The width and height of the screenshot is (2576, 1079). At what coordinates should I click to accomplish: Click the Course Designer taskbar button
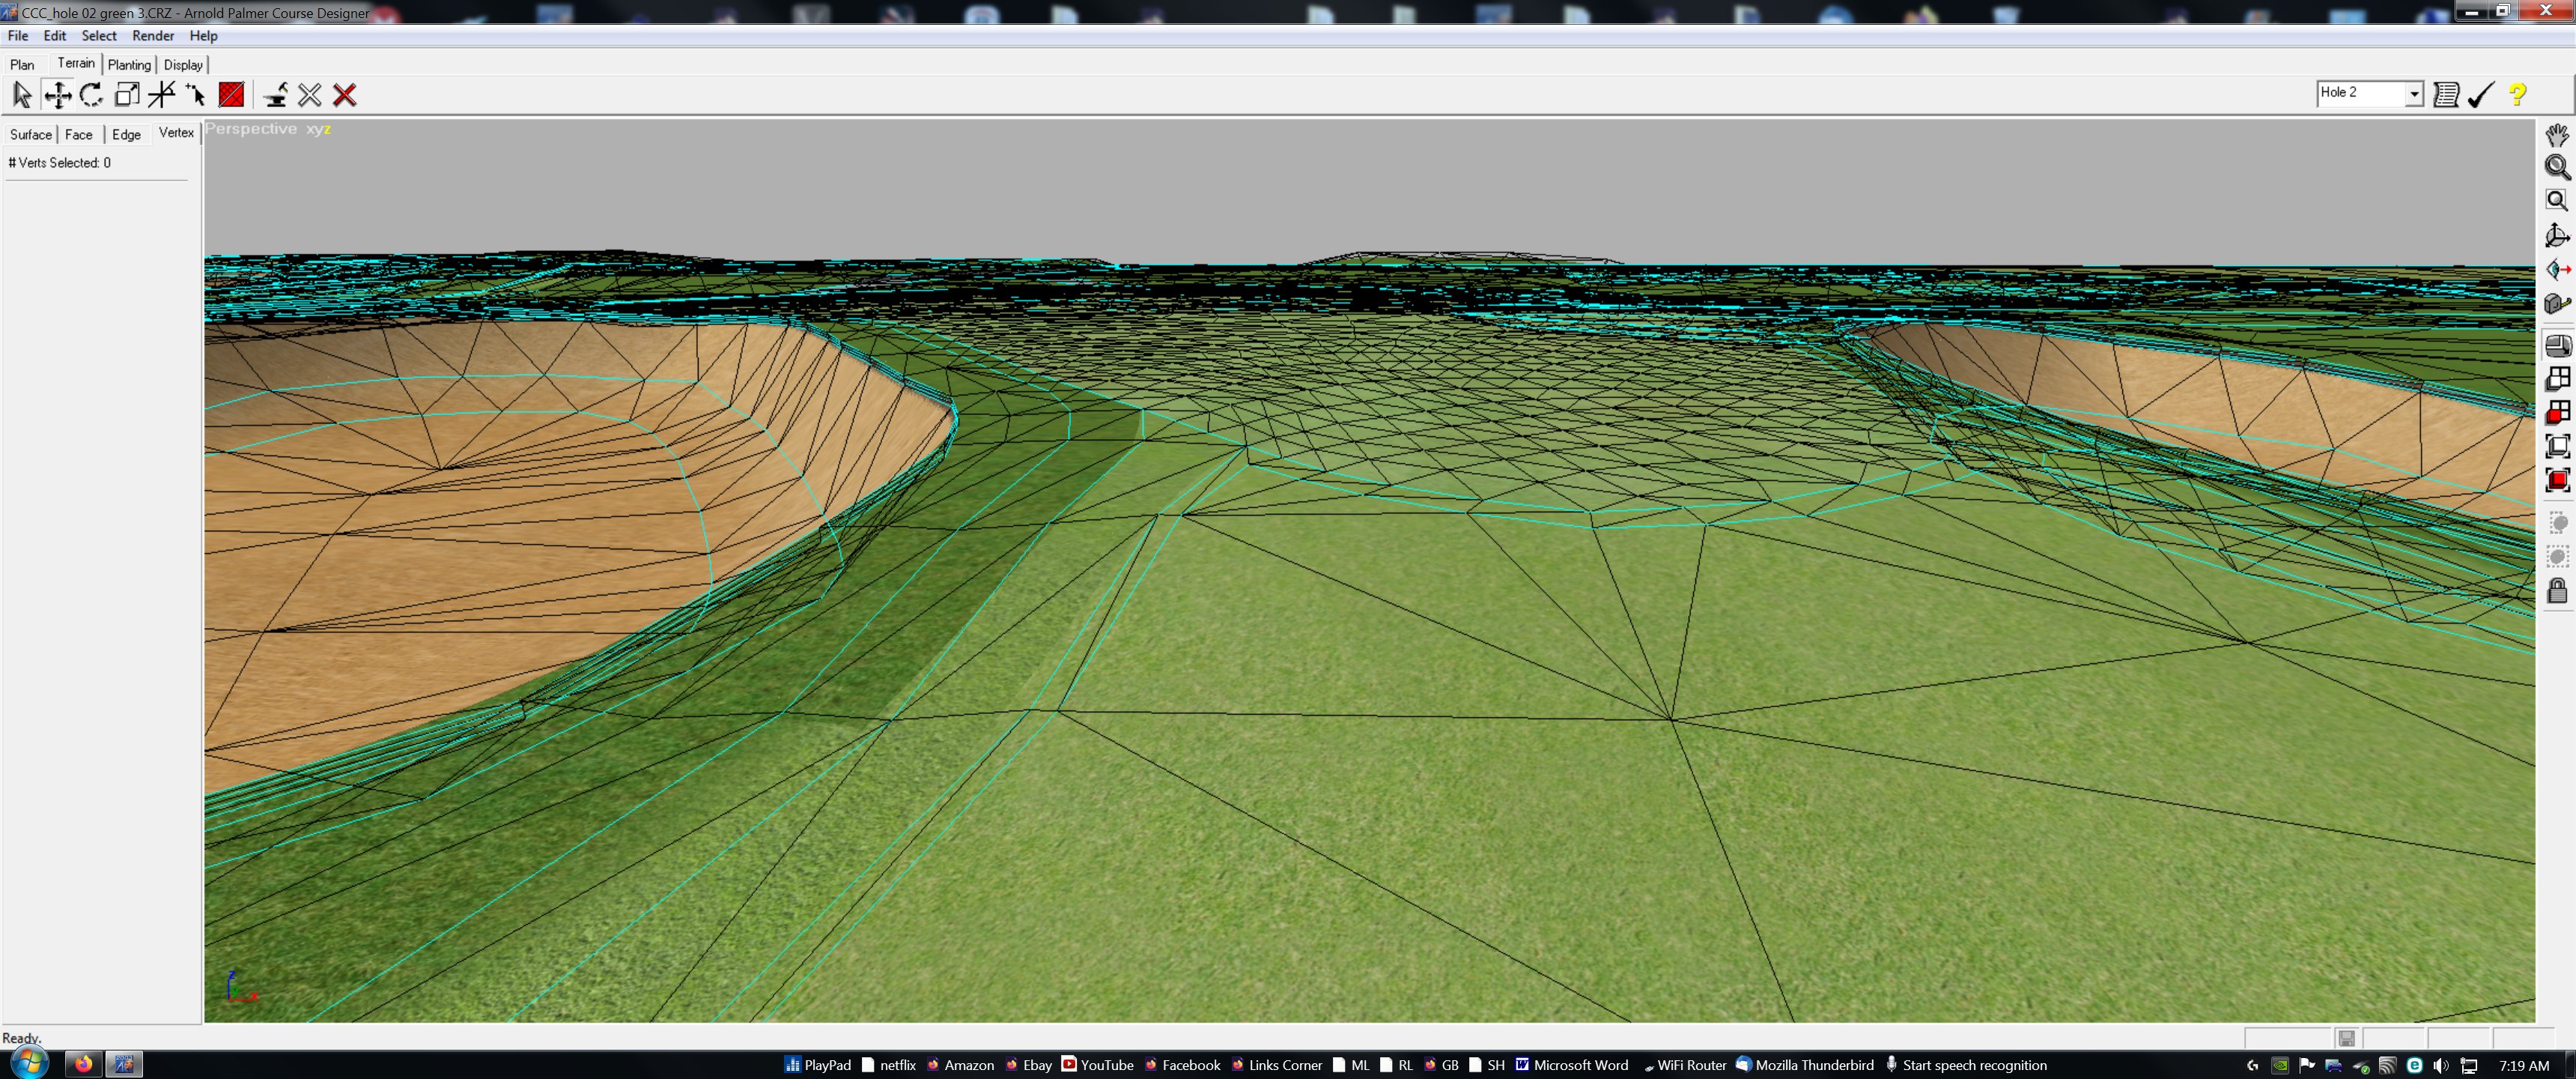pyautogui.click(x=124, y=1064)
